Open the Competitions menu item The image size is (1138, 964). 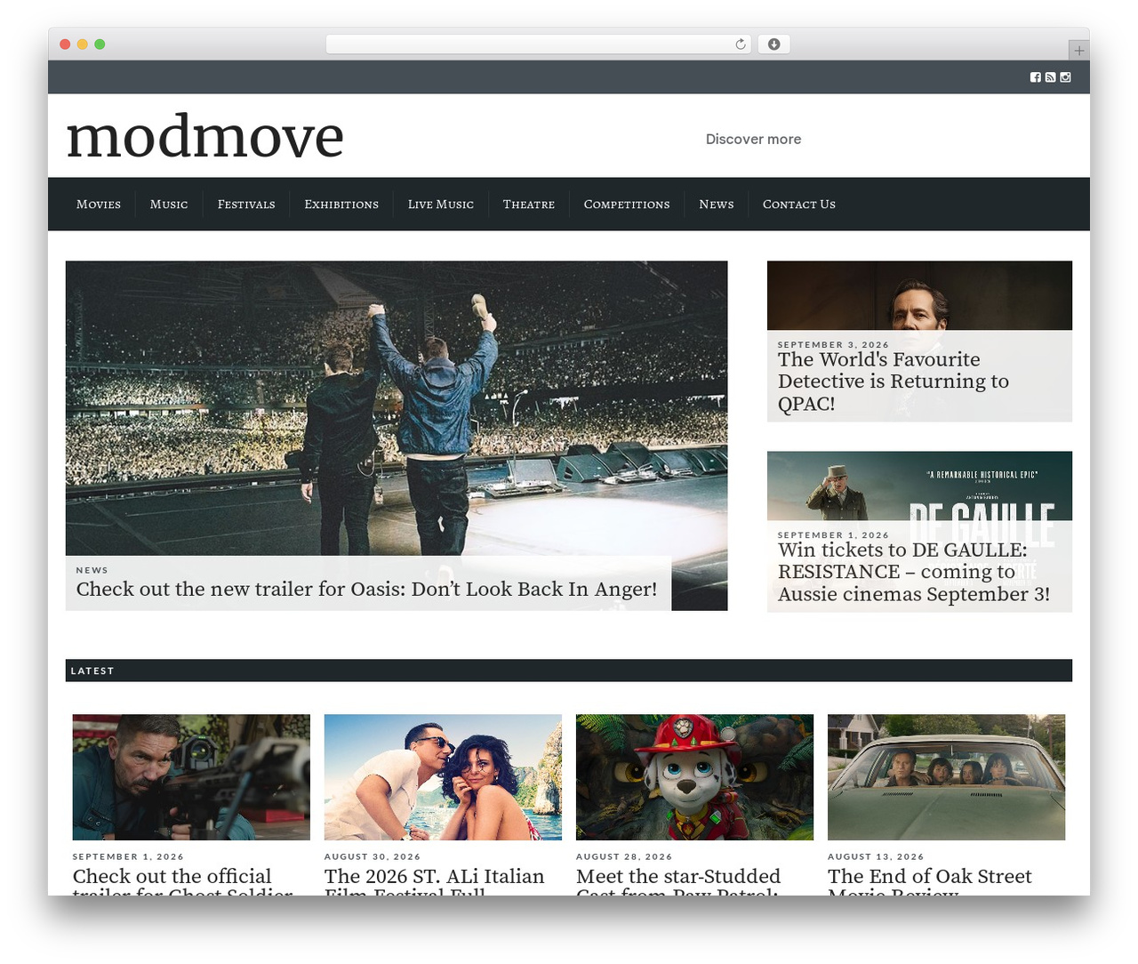pos(627,205)
